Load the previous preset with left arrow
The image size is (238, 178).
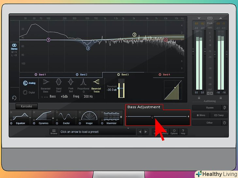[140, 132]
